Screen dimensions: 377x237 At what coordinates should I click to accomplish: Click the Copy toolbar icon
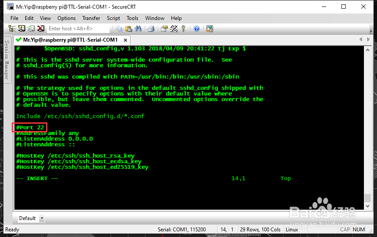pyautogui.click(x=119, y=29)
